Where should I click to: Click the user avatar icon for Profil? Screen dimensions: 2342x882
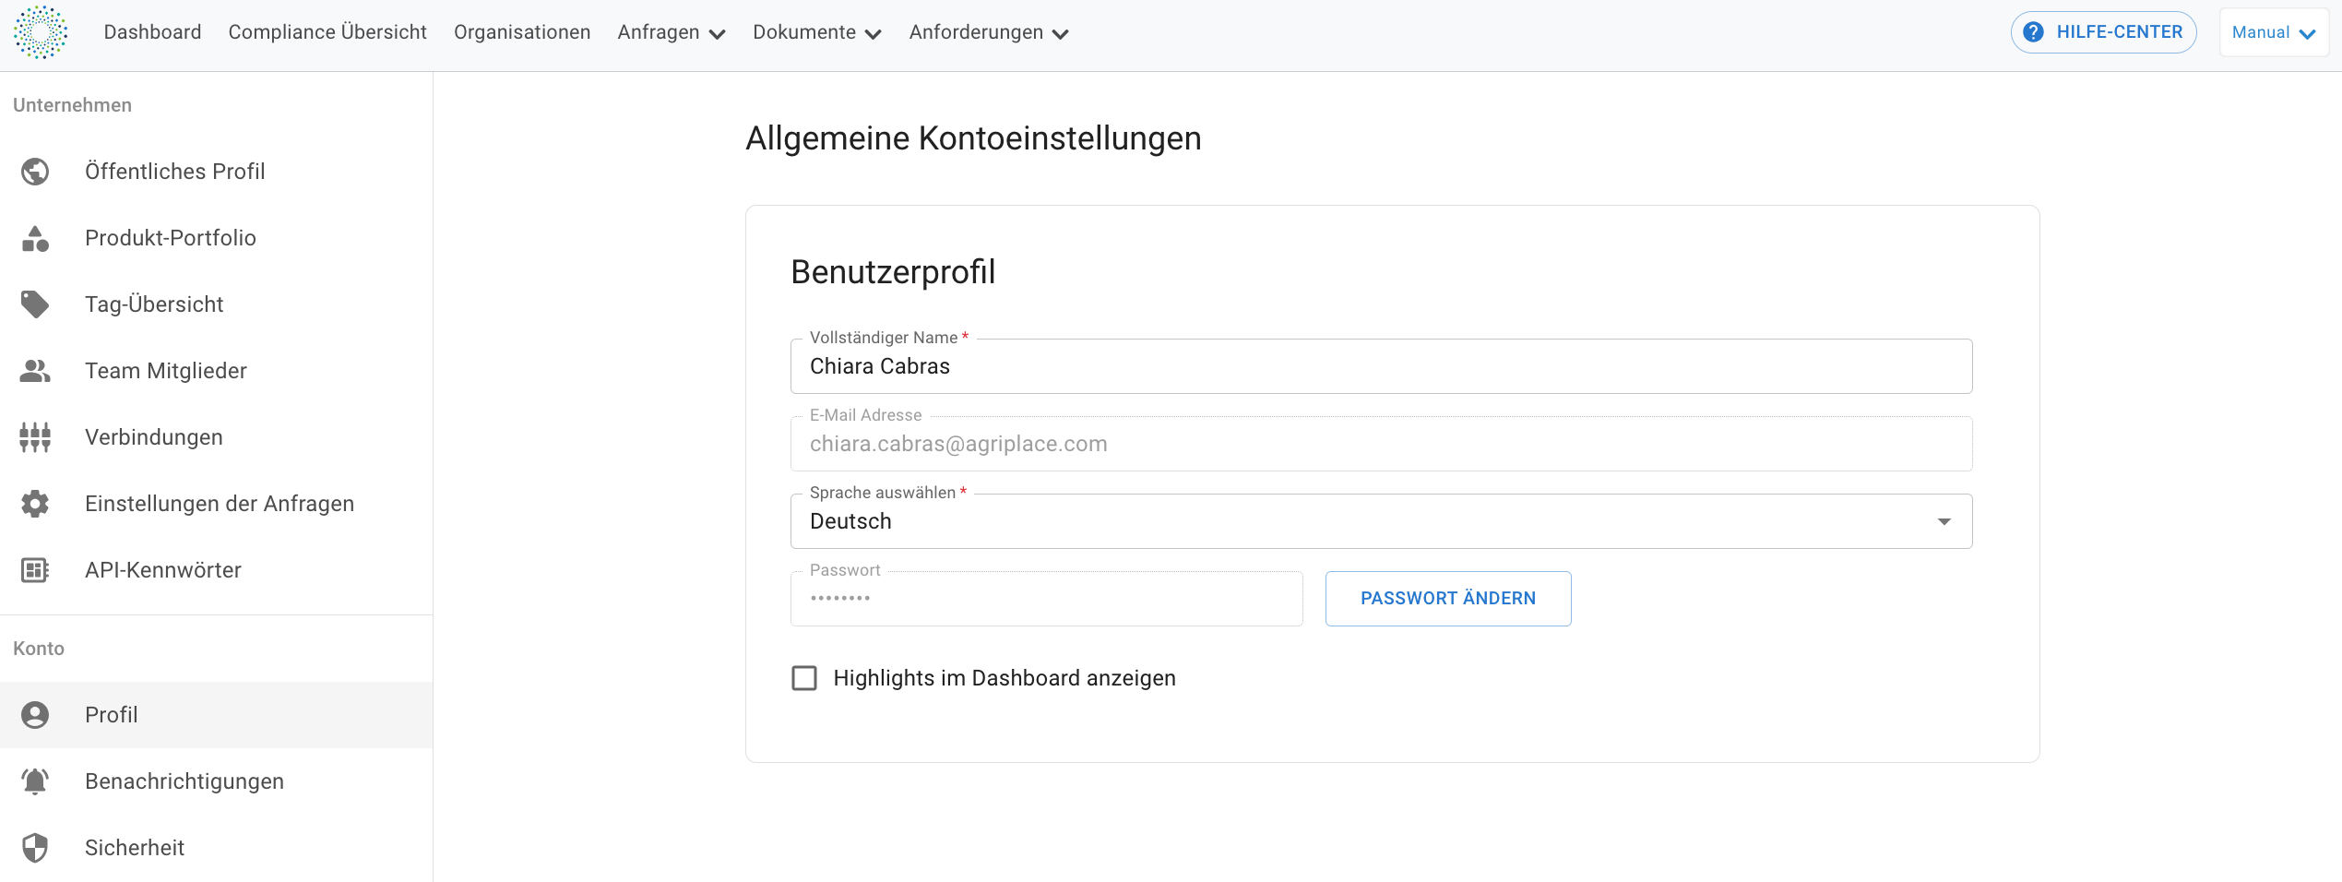point(35,715)
